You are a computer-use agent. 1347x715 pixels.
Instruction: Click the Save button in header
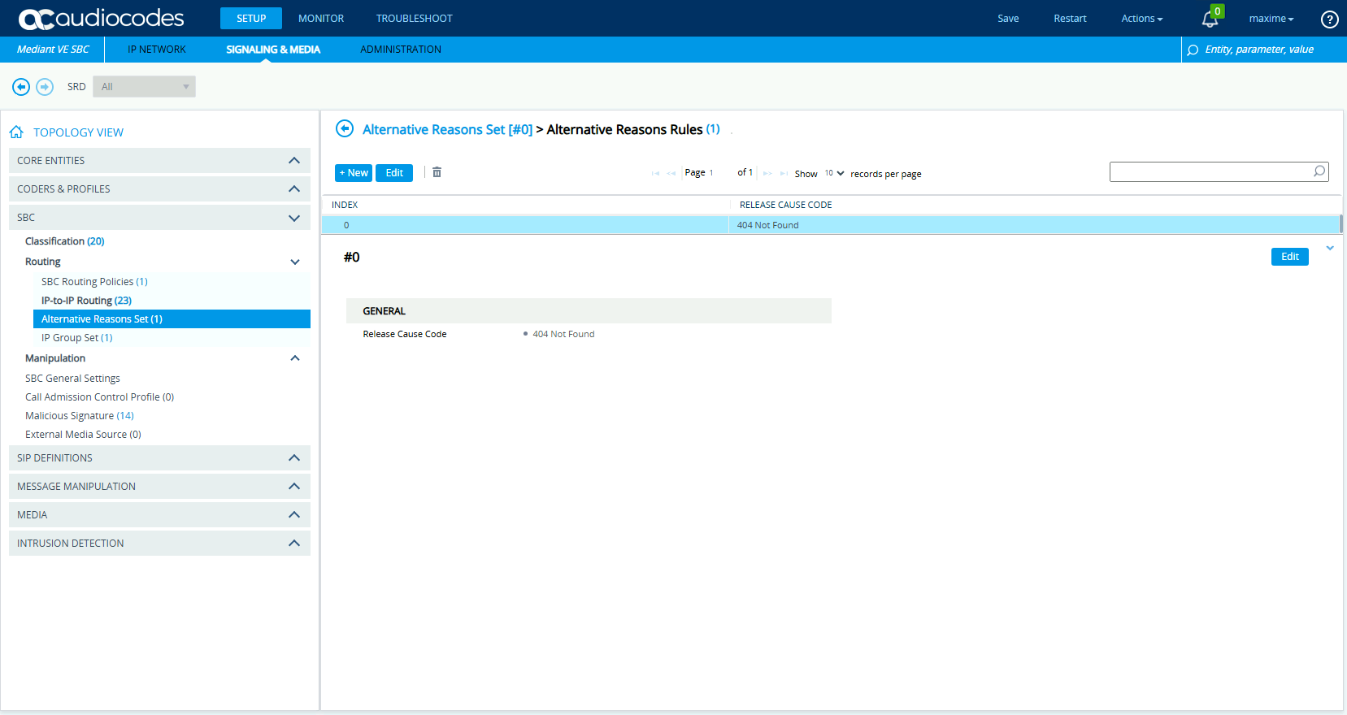[1008, 19]
